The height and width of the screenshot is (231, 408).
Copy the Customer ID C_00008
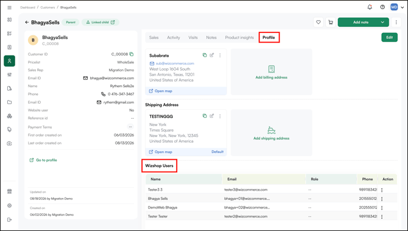click(x=132, y=54)
